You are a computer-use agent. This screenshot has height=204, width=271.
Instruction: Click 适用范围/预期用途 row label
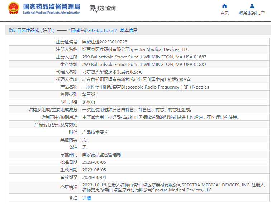click(59, 117)
